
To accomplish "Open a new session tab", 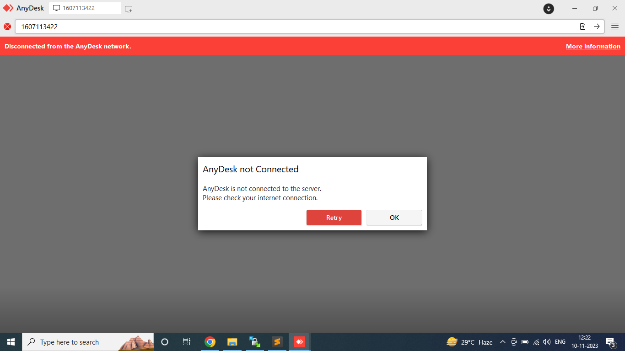I will (x=129, y=9).
